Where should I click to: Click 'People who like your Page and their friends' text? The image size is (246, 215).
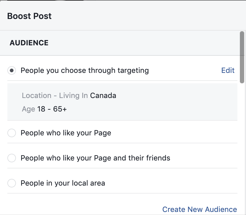click(95, 158)
